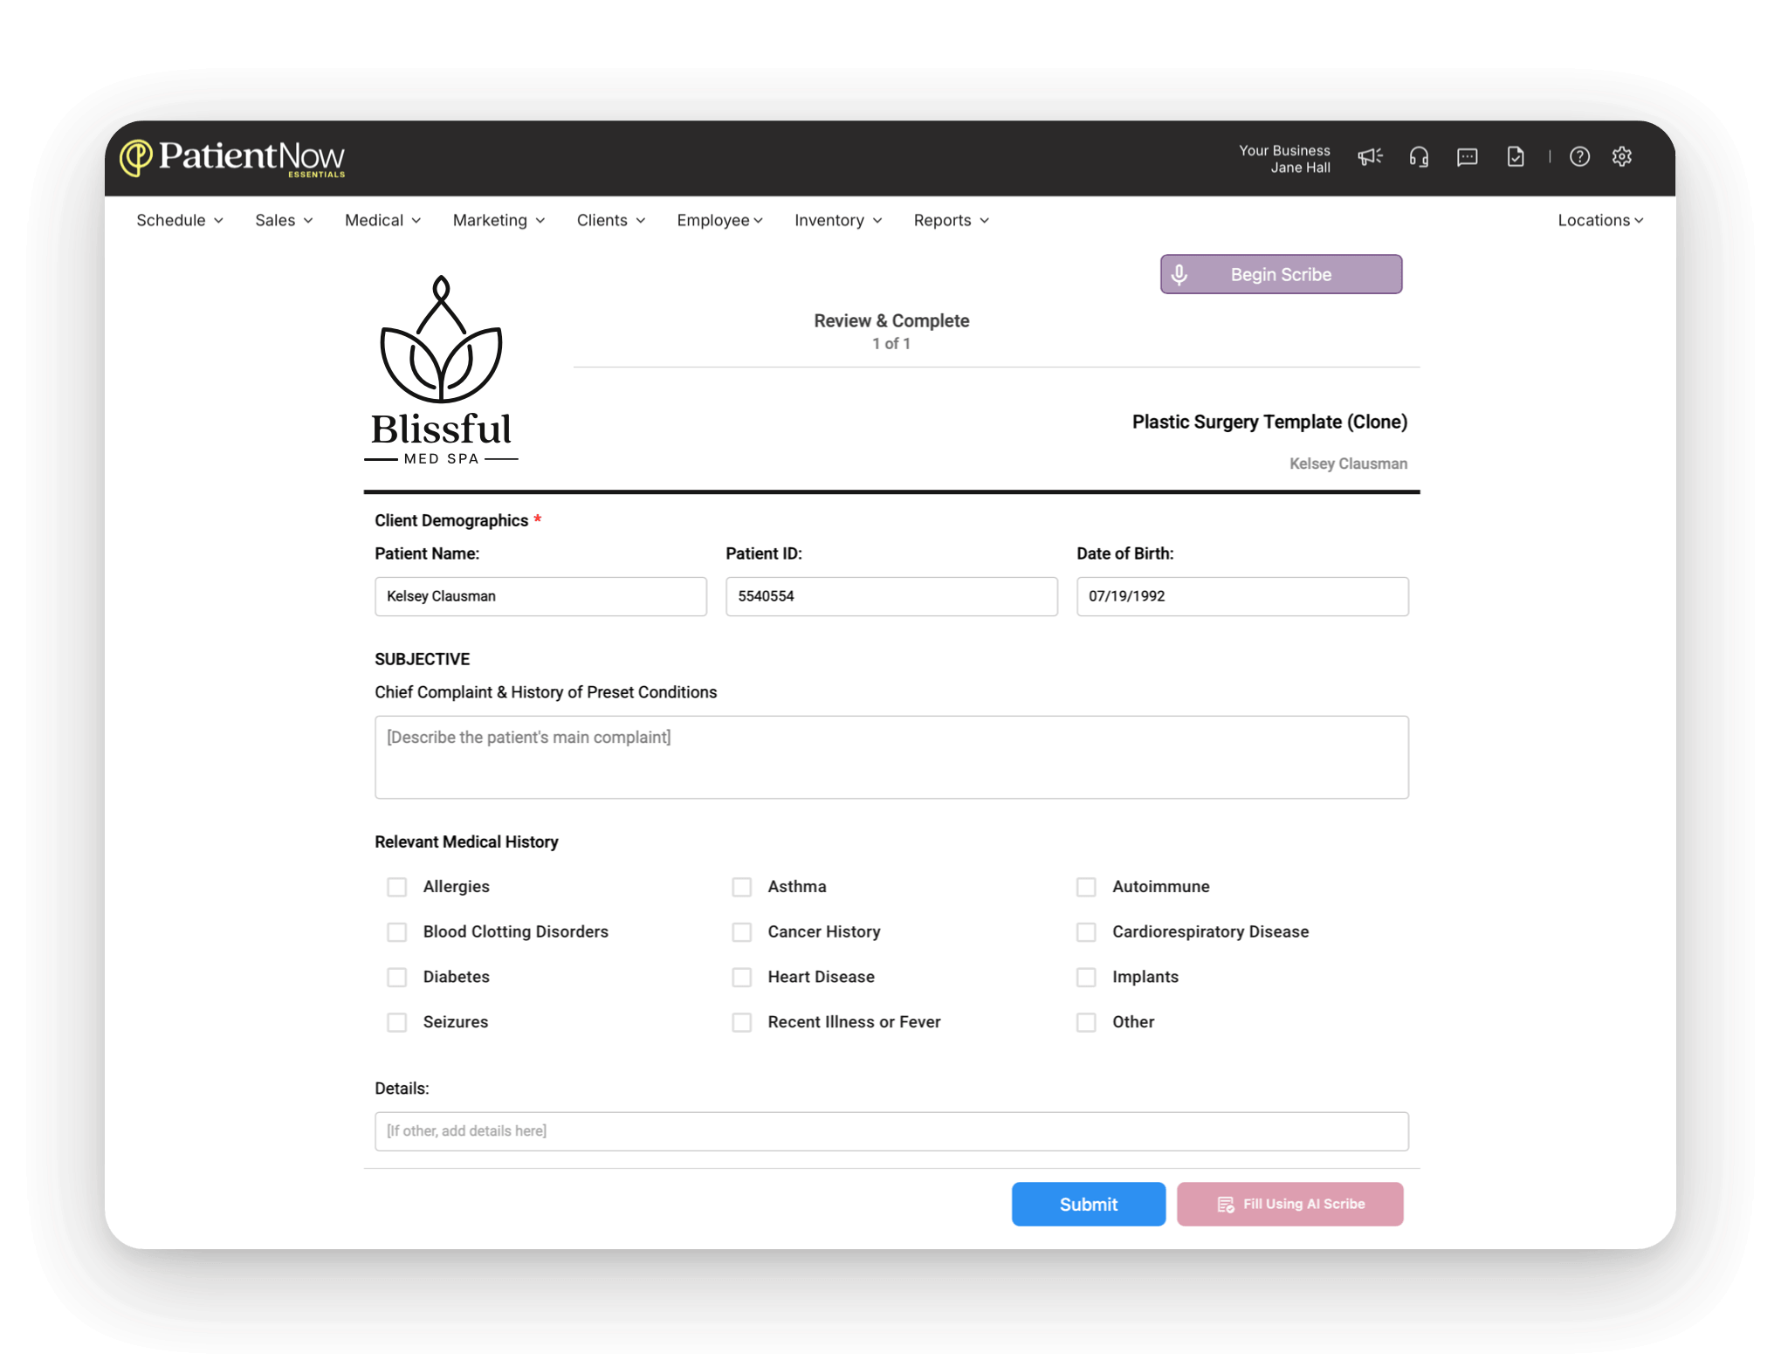Screen dimensions: 1781x1367
Task: Expand the Inventory dropdown menu
Action: 838,221
